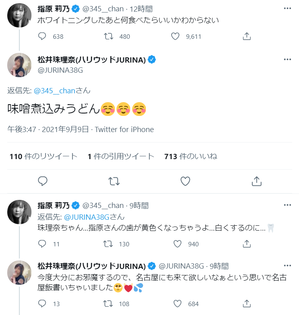Share the main miso udon tweet
Image resolution: width=299 pixels, height=315 pixels.
pyautogui.click(x=256, y=181)
